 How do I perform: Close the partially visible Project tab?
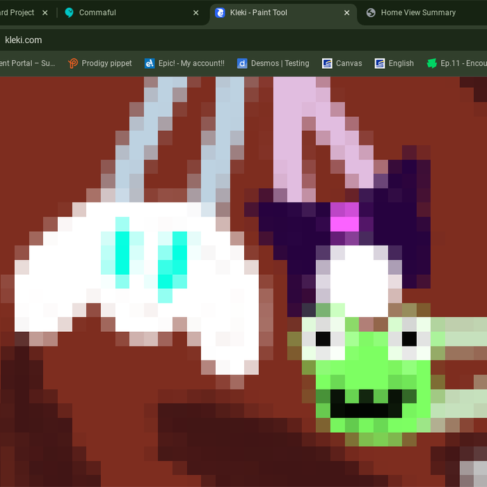[45, 13]
